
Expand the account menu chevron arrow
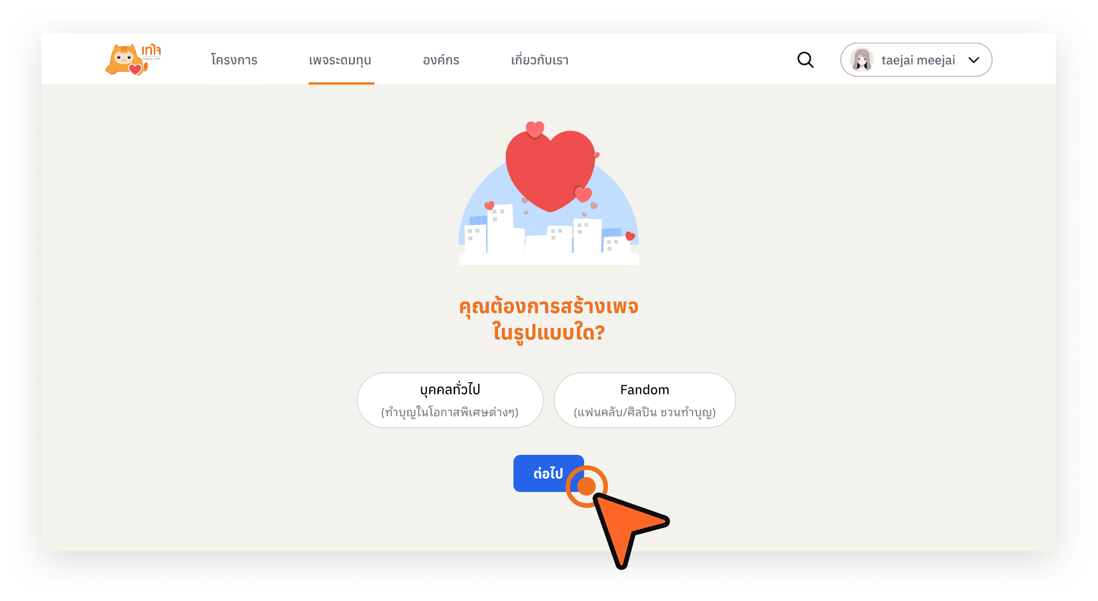(974, 60)
